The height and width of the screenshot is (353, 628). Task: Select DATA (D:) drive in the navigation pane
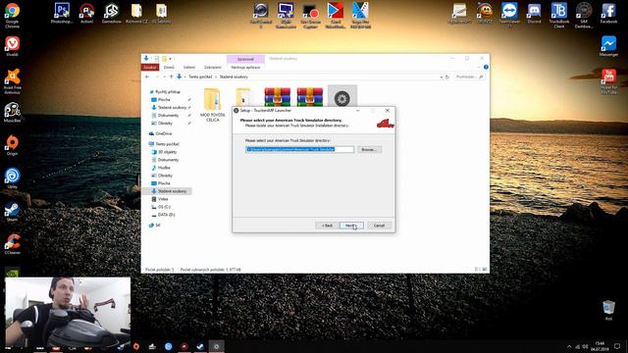[x=166, y=215]
